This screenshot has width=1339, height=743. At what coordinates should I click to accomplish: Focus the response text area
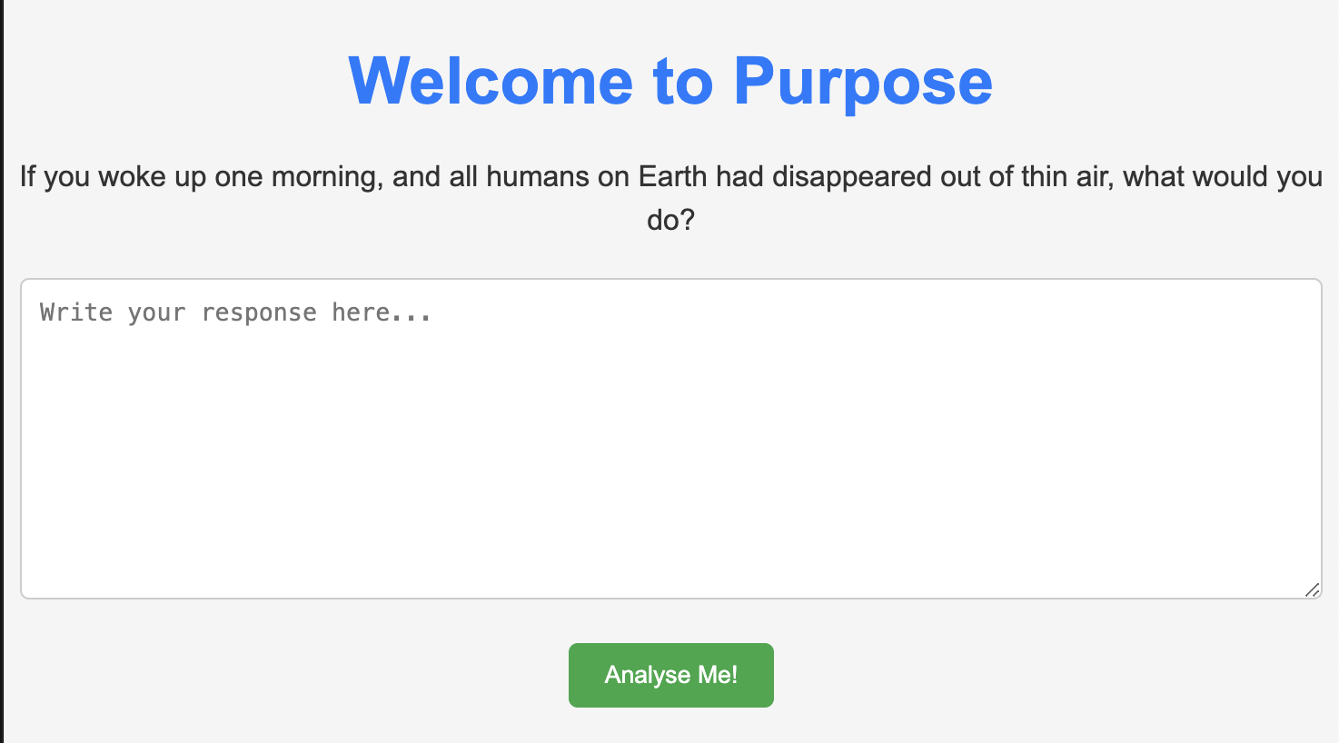point(670,439)
